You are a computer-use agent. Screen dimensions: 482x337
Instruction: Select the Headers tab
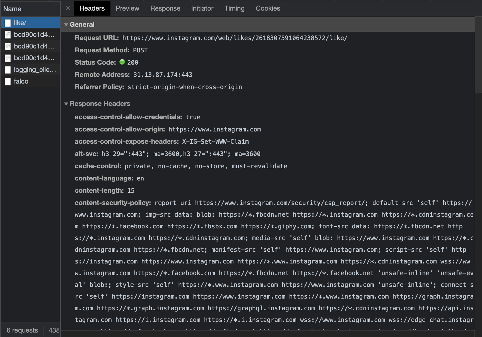(92, 8)
